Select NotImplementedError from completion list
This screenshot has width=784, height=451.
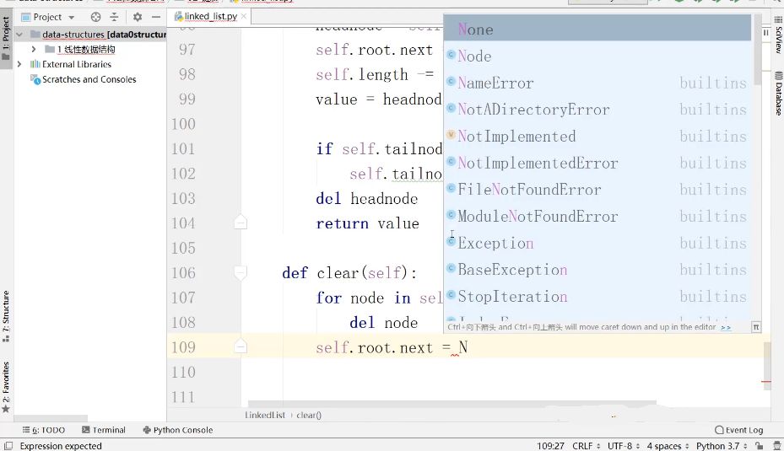(x=538, y=164)
